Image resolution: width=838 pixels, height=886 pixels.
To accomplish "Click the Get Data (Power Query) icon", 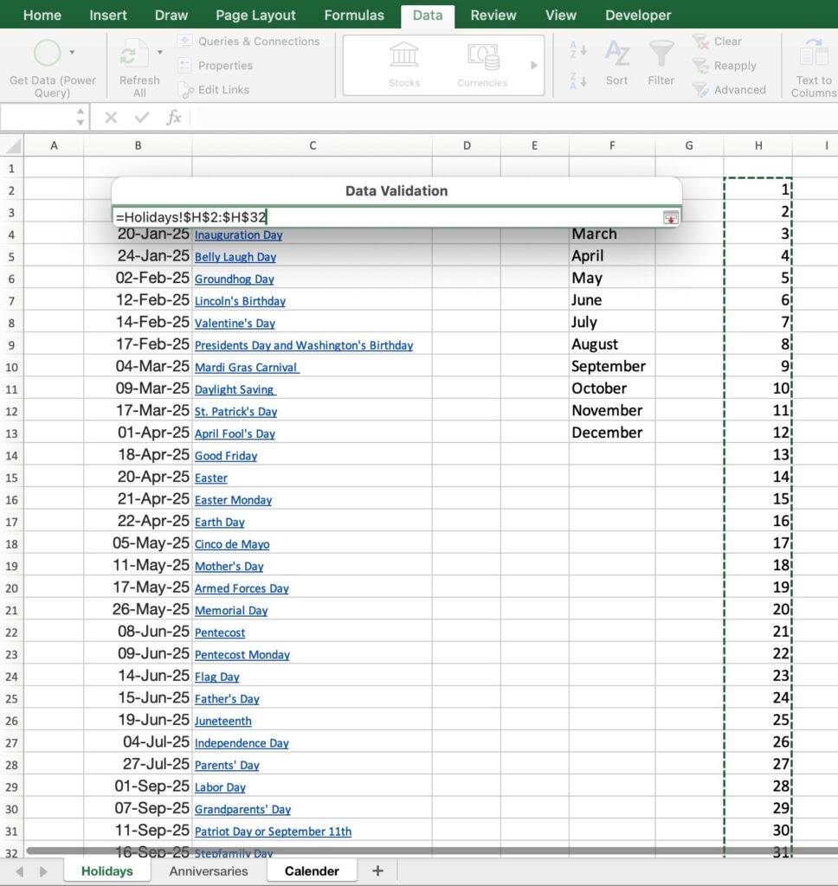I will click(47, 53).
